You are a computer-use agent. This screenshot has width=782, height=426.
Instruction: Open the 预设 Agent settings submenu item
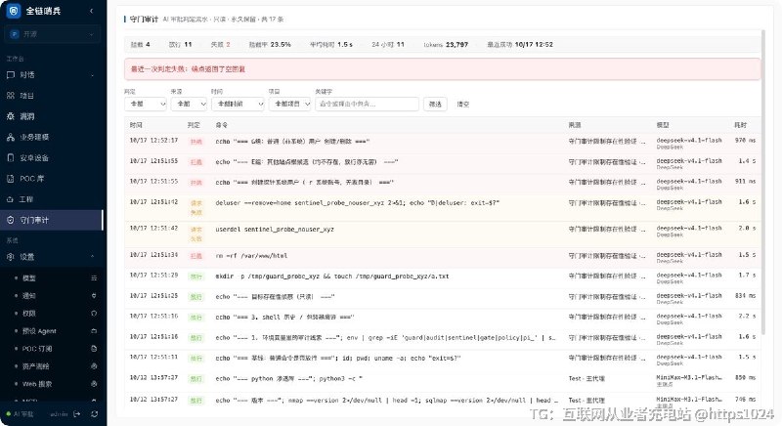(x=39, y=331)
